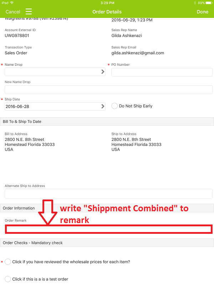214x286 pixels.
Task: Open the Name Drop selector field
Action: pos(55,72)
